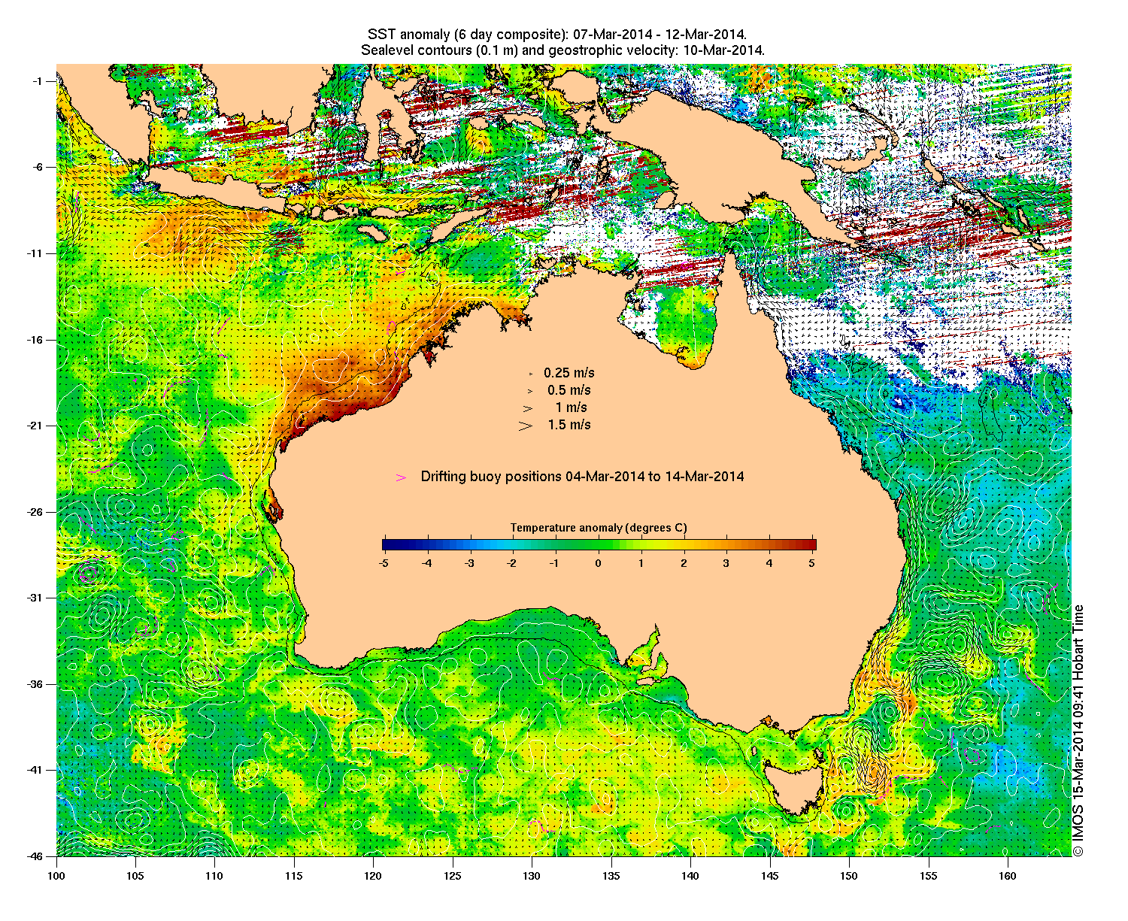Click the 1 m/s velocity arrow symbol
Viewport: 1128px width, 921px height.
(x=528, y=408)
